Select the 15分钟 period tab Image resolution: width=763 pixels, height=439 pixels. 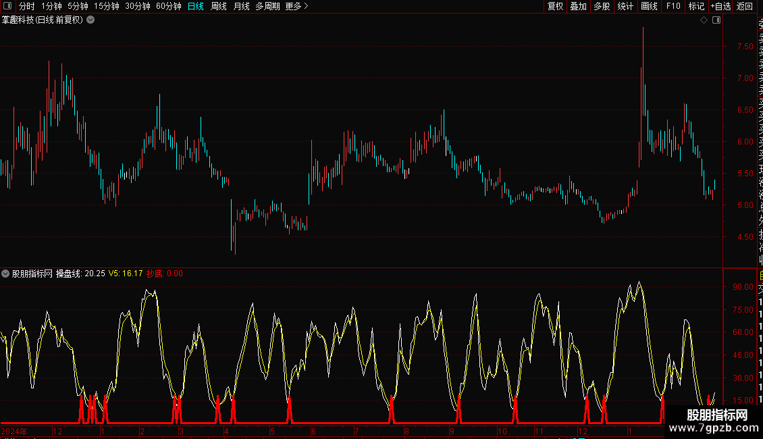pyautogui.click(x=106, y=6)
